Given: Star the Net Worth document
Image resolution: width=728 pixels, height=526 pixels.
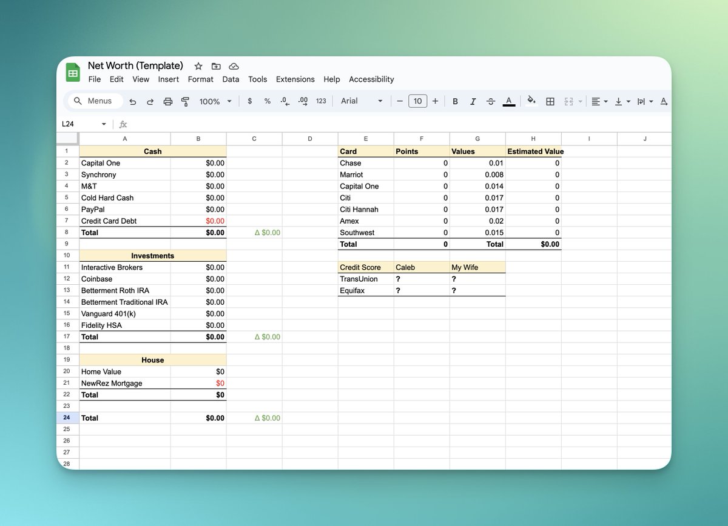Looking at the screenshot, I should 198,66.
